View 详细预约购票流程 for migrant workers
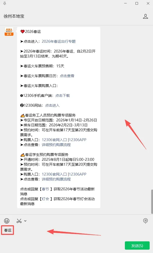 (x=56, y=145)
